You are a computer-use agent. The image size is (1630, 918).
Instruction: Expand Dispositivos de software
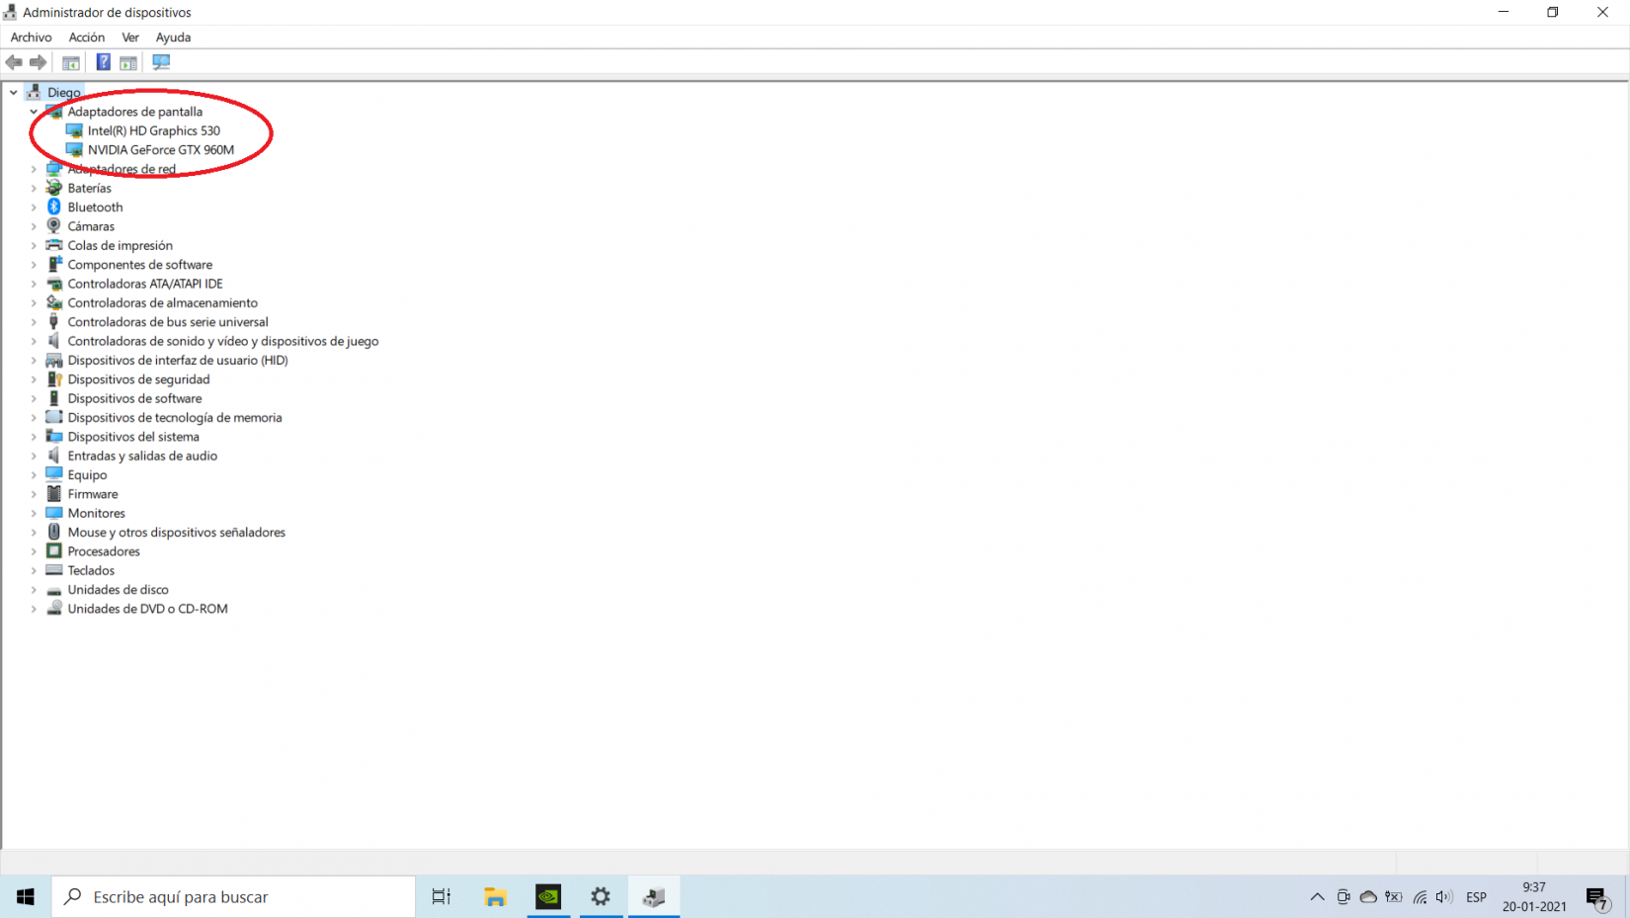(x=34, y=398)
